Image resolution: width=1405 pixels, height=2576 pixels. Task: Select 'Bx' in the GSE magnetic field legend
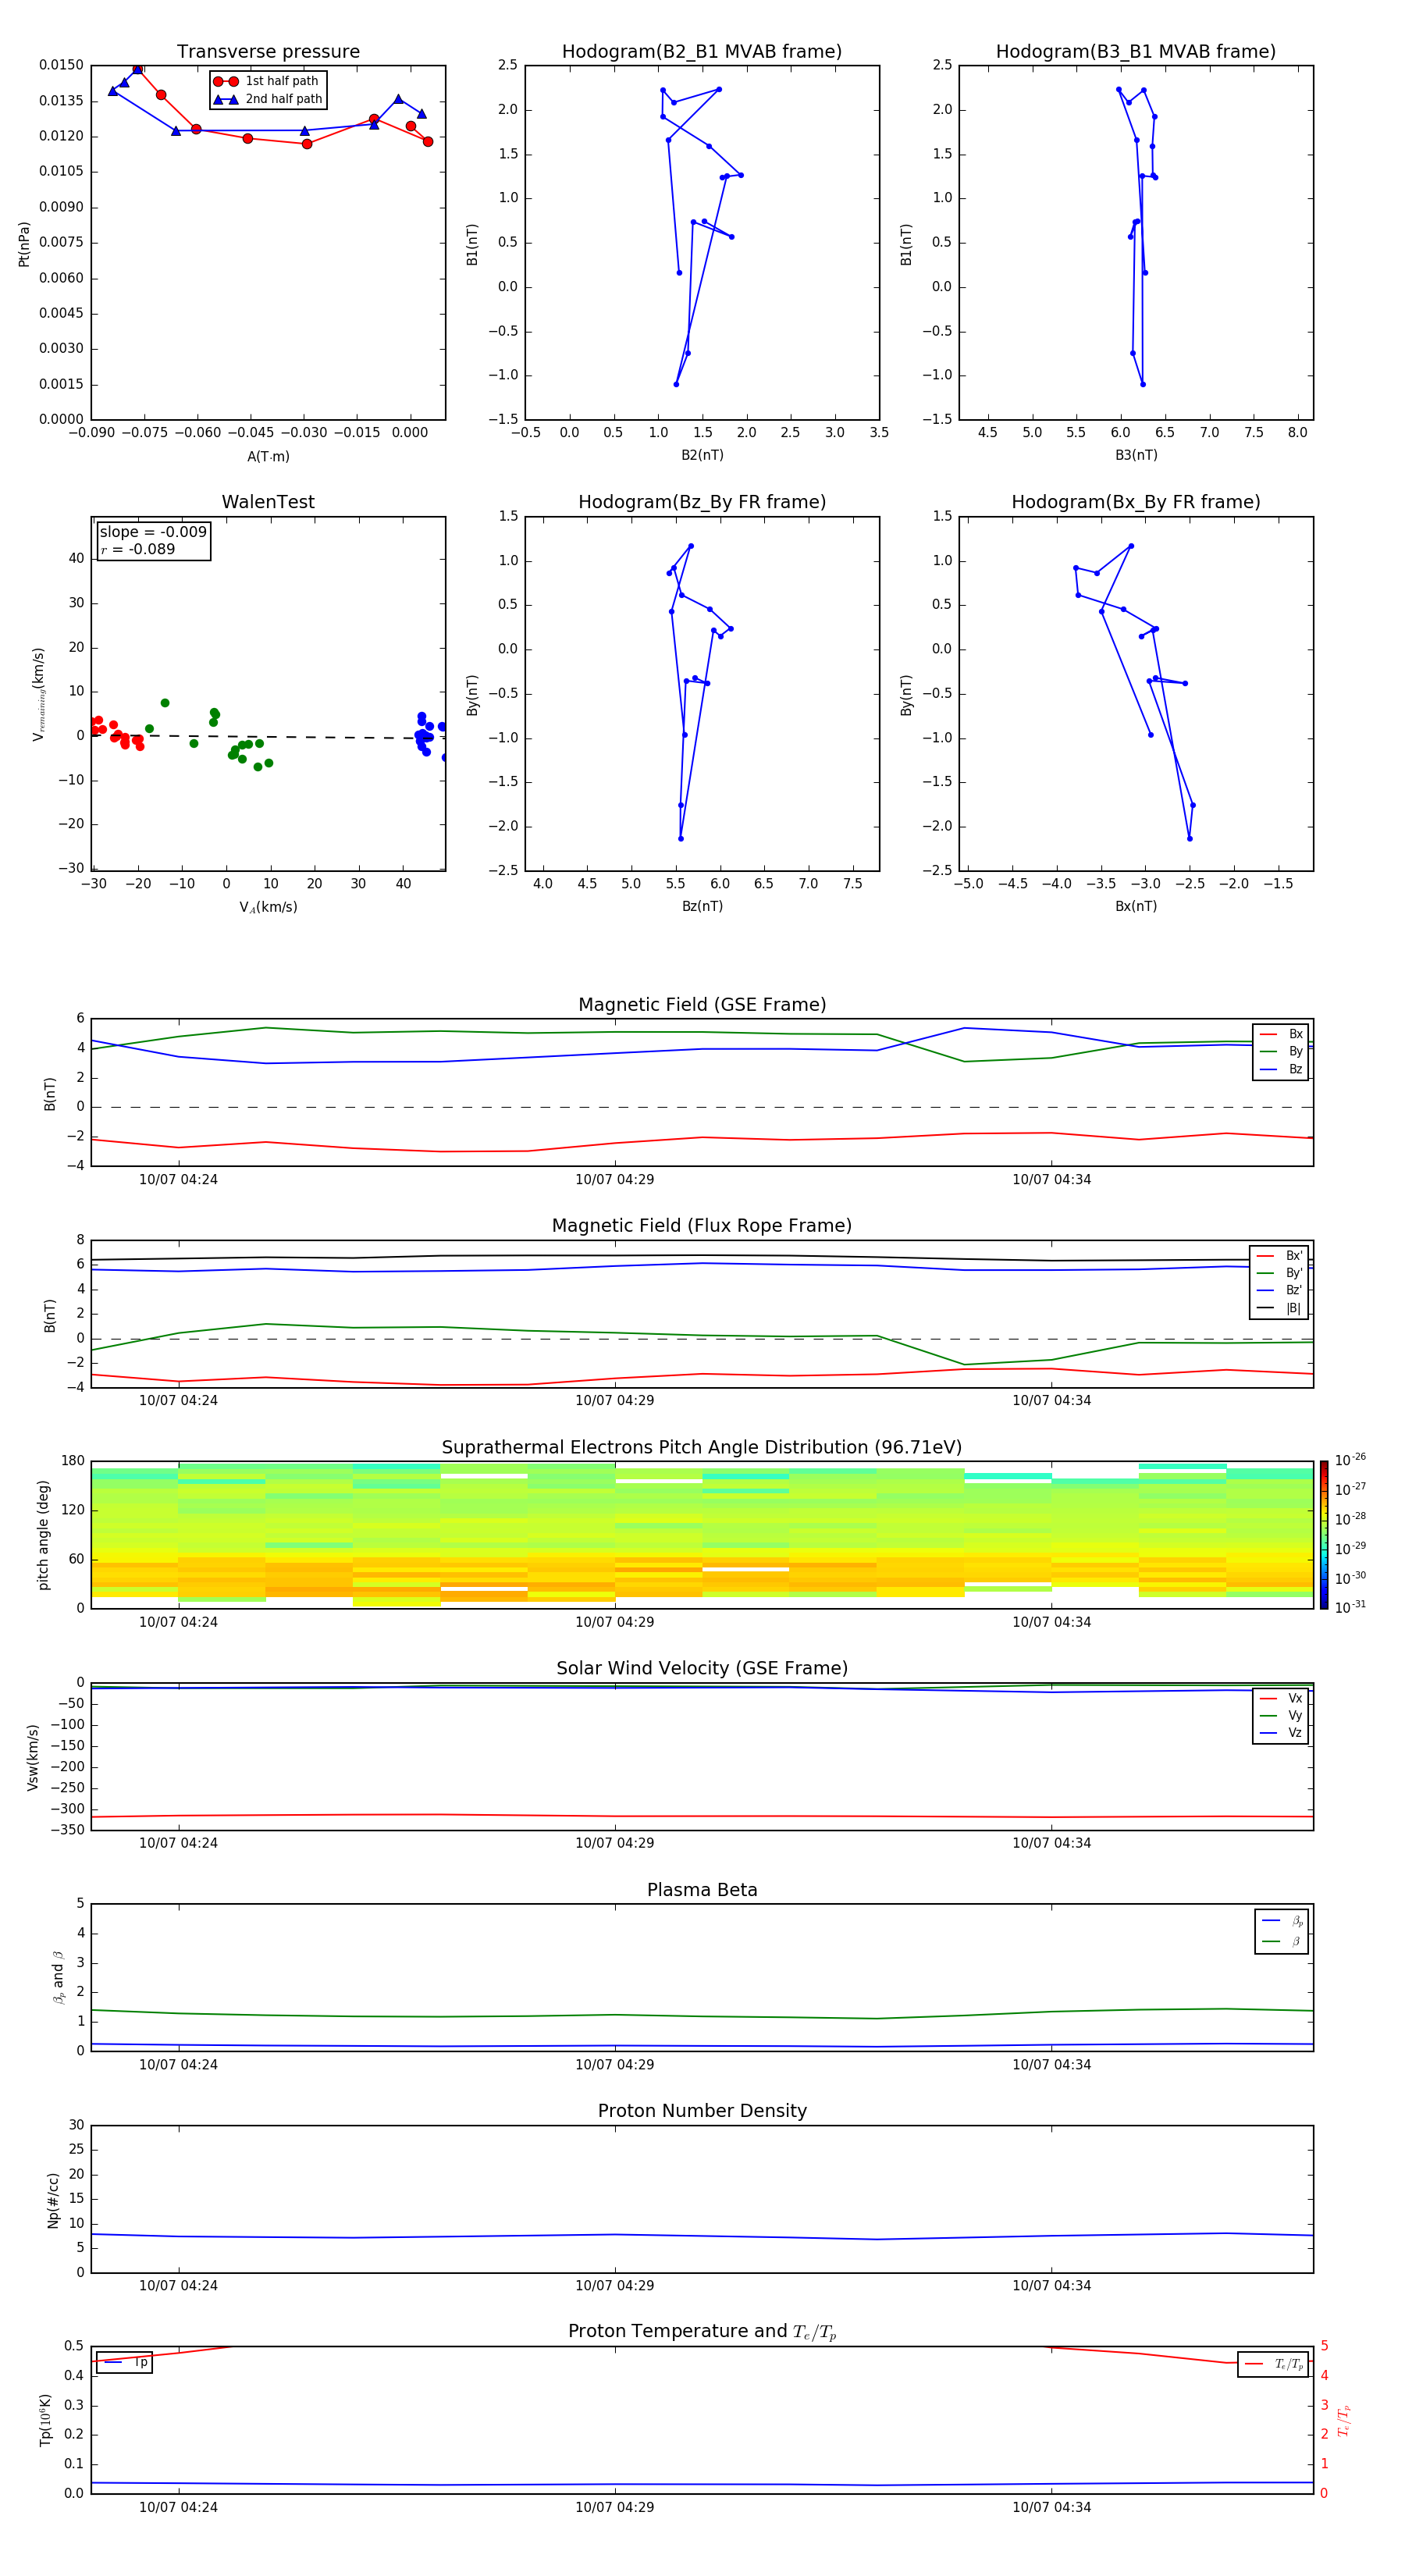coord(1283,1034)
